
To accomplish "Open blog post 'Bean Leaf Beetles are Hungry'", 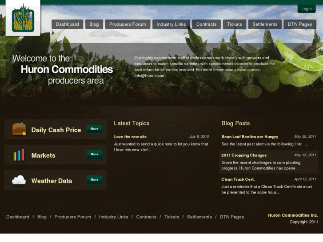I will (x=250, y=137).
